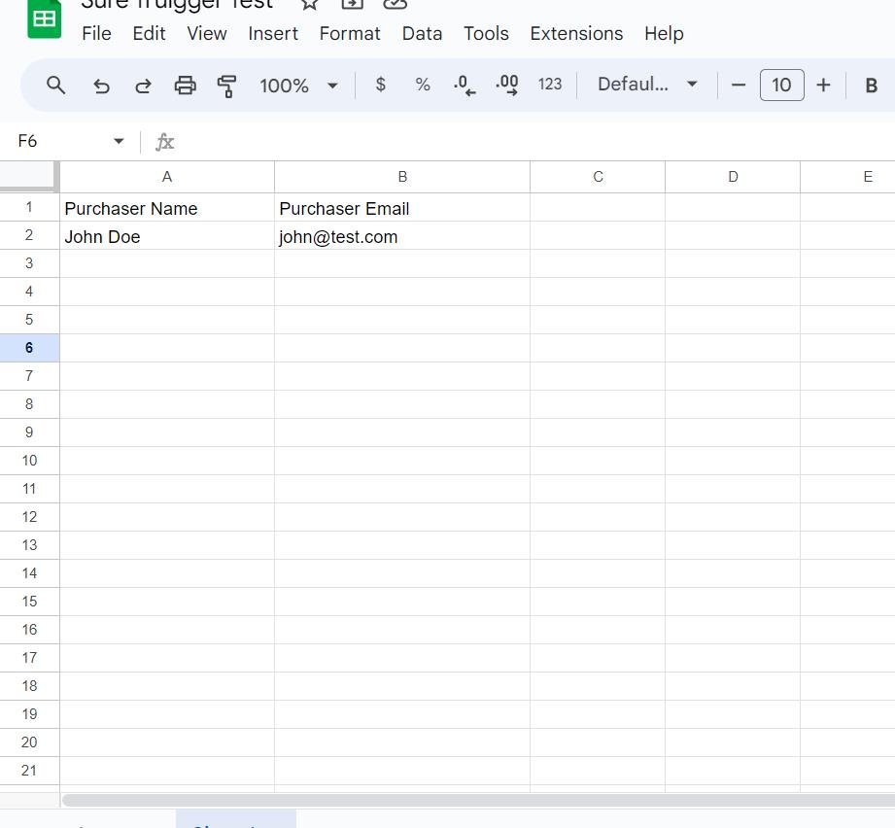The width and height of the screenshot is (895, 828).
Task: Open the Extensions menu
Action: coord(576,33)
